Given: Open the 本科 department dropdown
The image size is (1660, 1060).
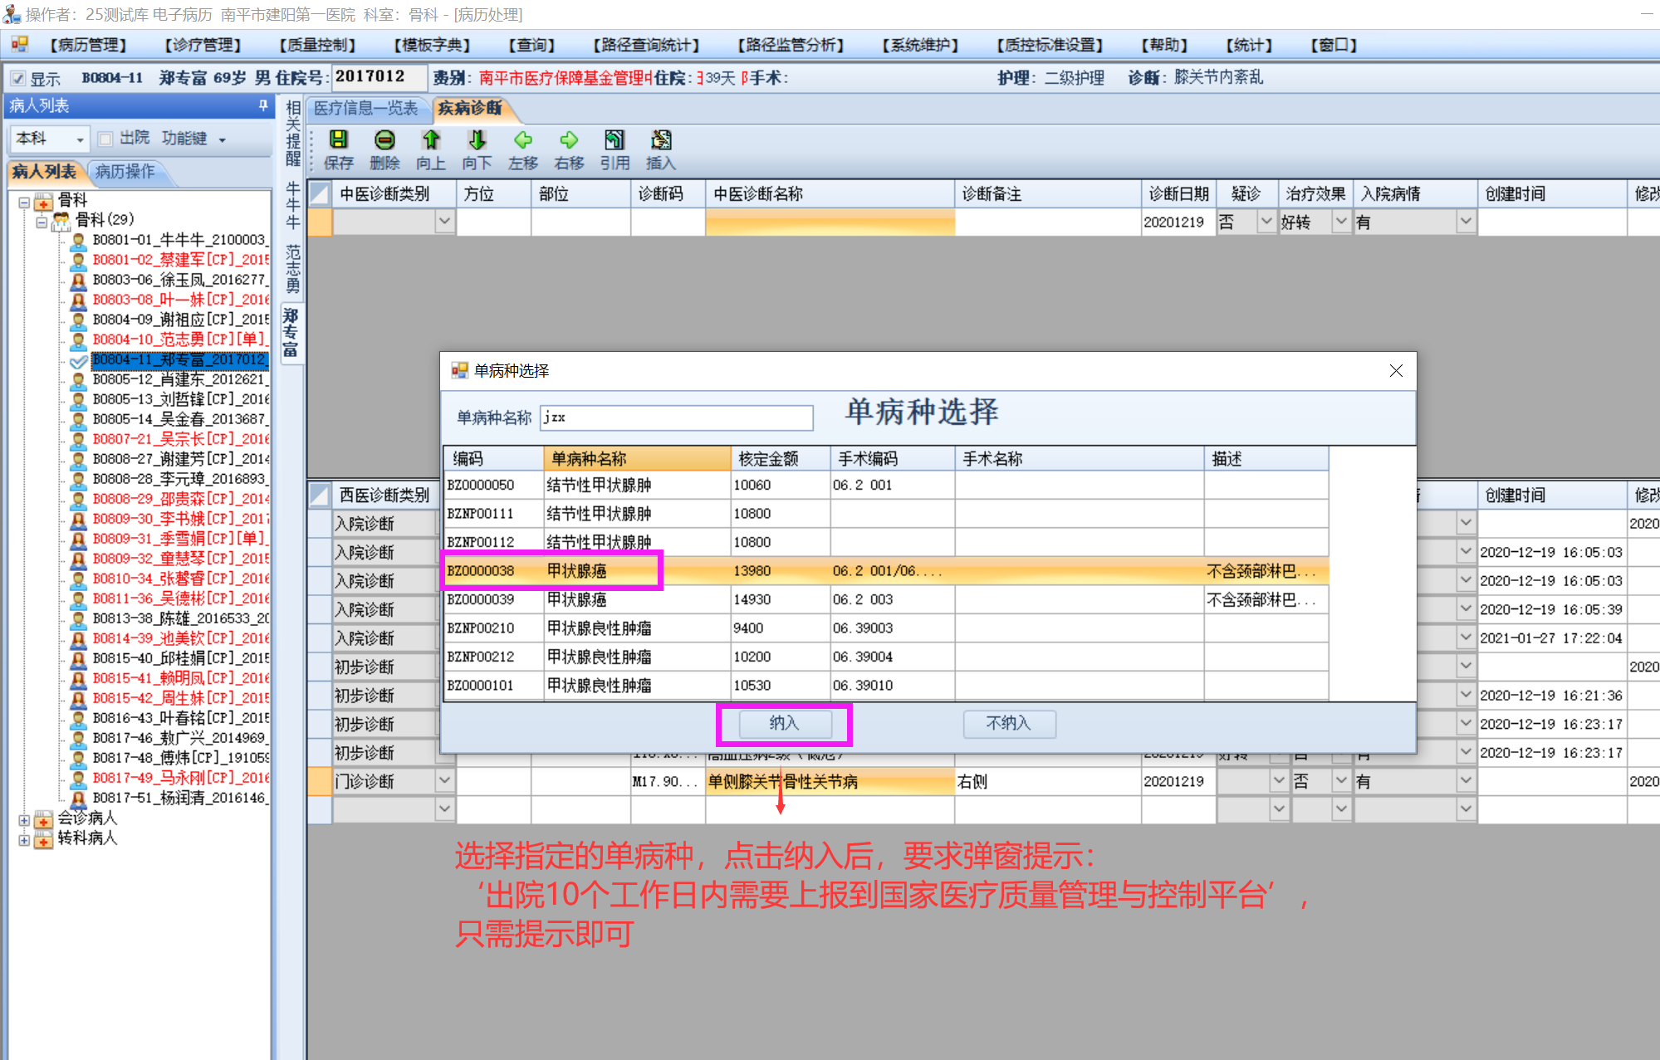Looking at the screenshot, I should [80, 139].
